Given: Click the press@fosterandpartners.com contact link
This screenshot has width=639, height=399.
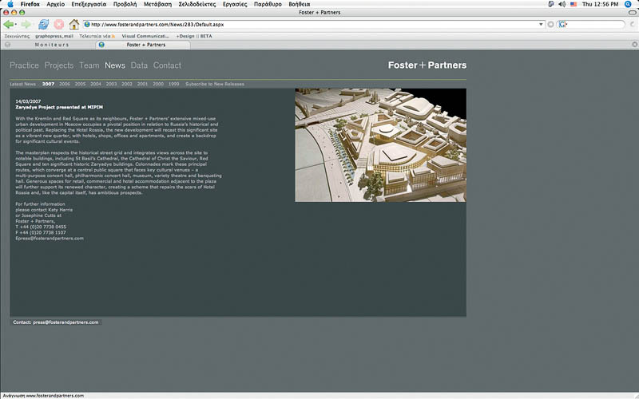Looking at the screenshot, I should pos(65,322).
